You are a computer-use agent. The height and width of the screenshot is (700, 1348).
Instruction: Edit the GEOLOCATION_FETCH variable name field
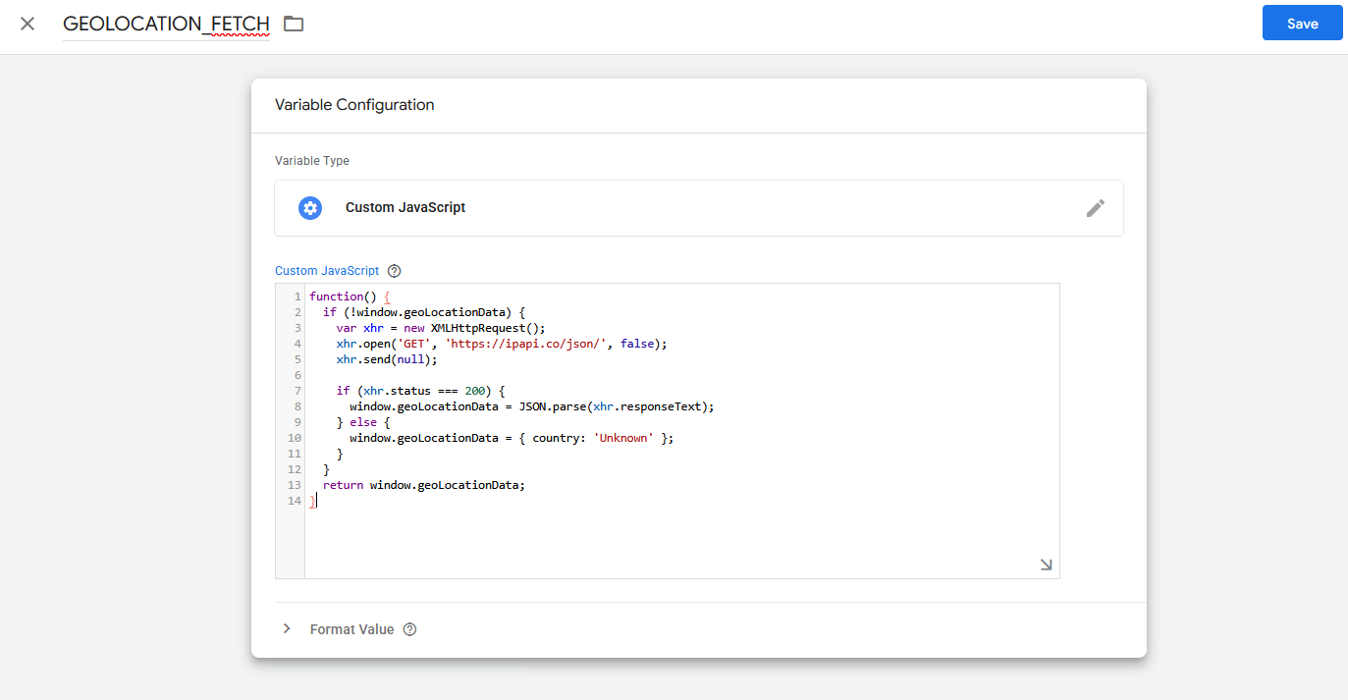coord(166,24)
